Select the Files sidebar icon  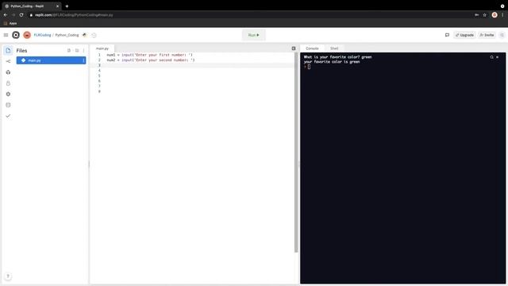pyautogui.click(x=8, y=51)
